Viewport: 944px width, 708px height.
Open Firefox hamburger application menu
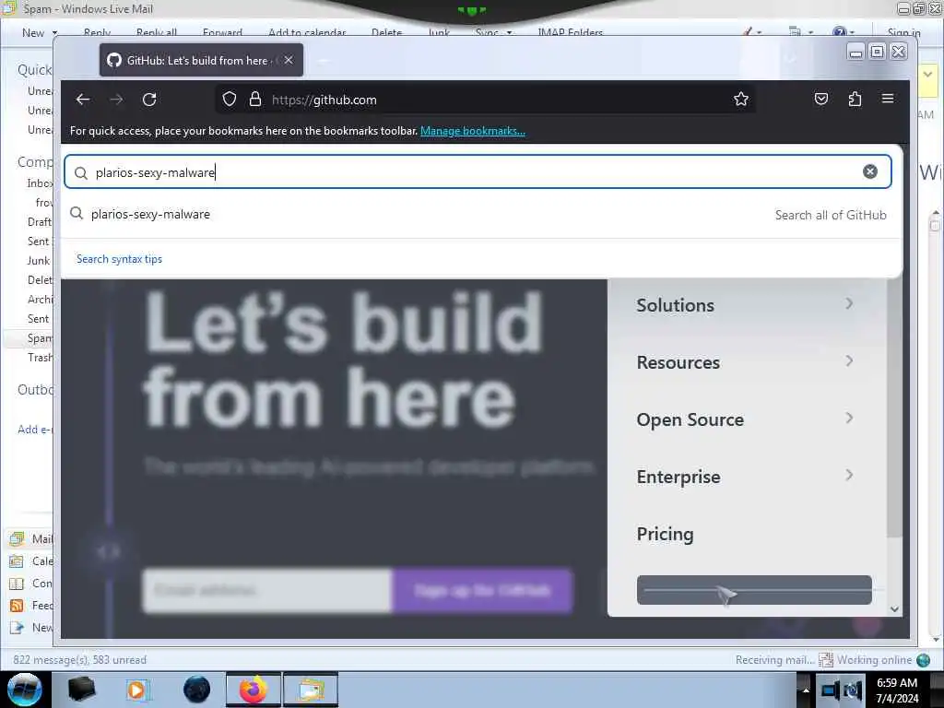pyautogui.click(x=888, y=99)
